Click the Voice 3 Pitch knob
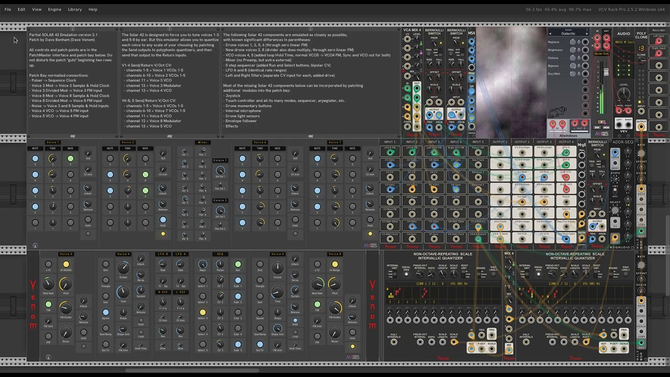Viewport: 670px width, 377px height. [x=65, y=284]
